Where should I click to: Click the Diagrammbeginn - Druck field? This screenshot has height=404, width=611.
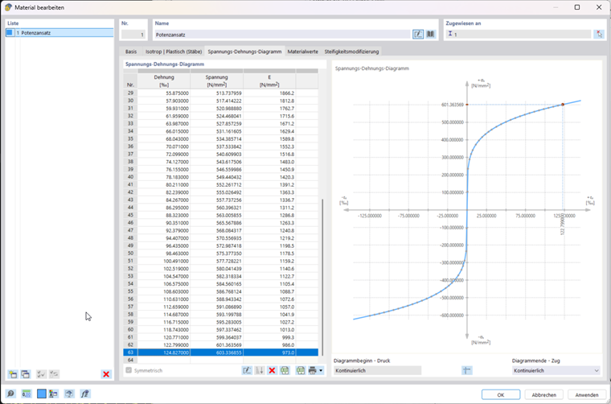[x=377, y=370]
